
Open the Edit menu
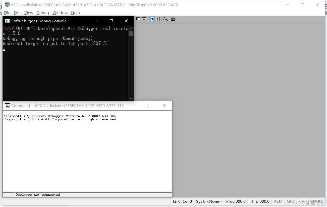click(17, 13)
